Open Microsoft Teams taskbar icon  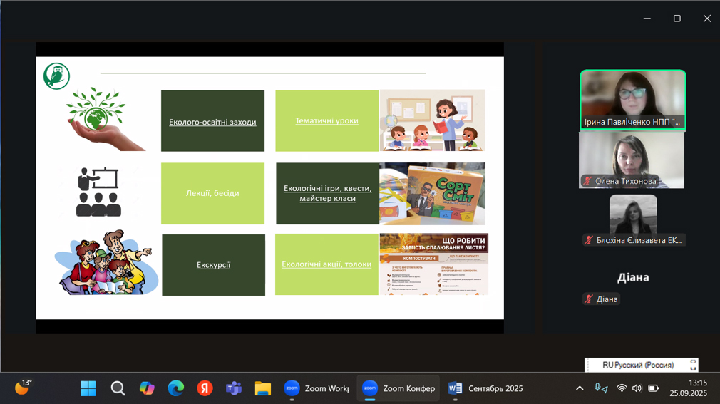234,388
